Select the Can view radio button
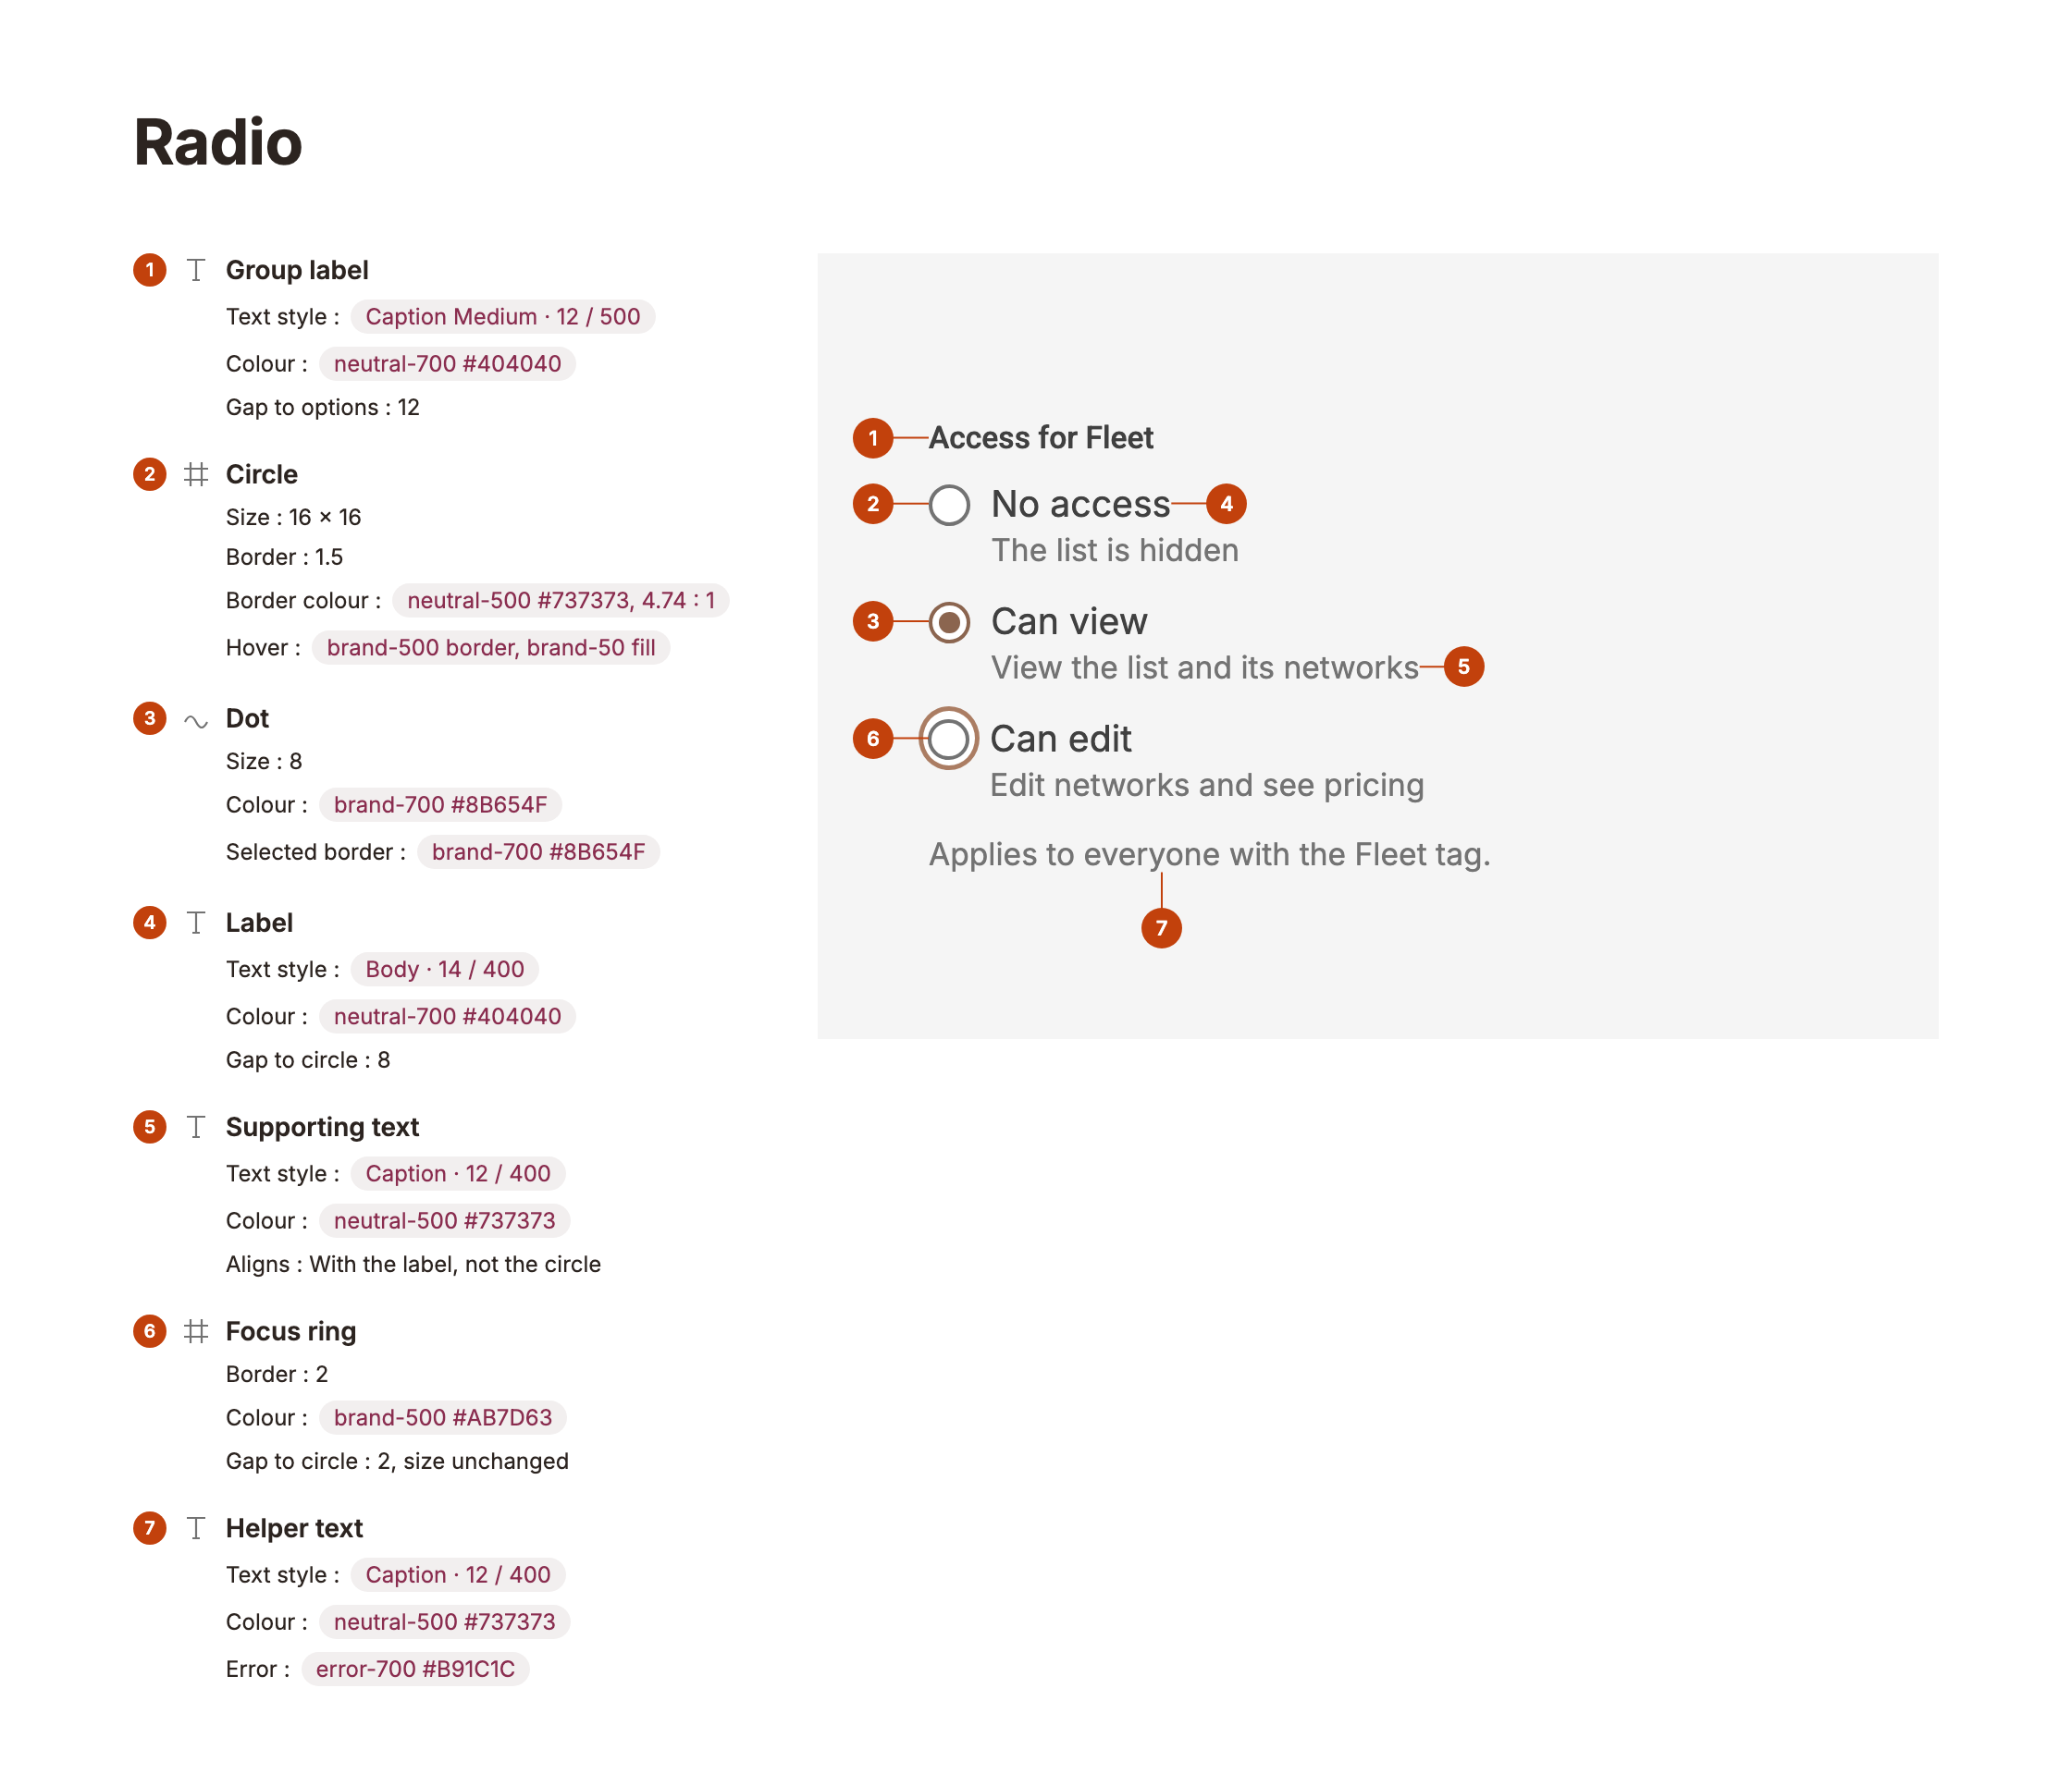 point(948,621)
